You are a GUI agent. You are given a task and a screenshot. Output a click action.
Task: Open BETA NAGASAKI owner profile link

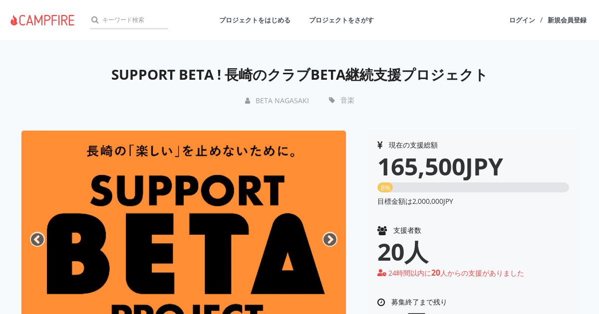282,101
